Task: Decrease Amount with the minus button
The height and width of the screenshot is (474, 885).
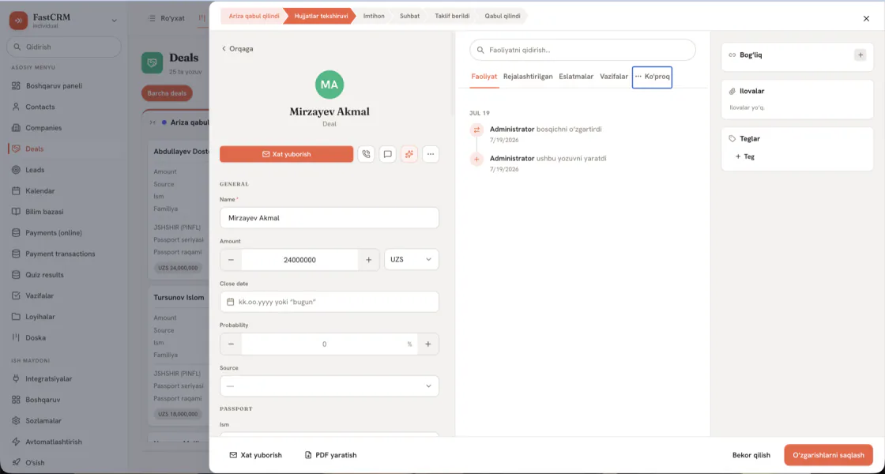Action: coord(231,260)
